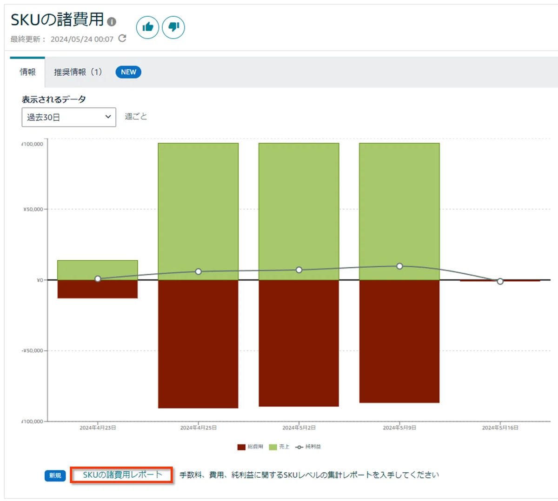Open the SKUの諸費用レポート link
558x501 pixels.
click(x=122, y=475)
